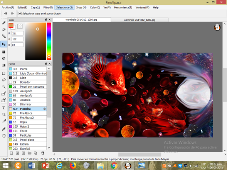
Task: Choose the Fill rectangle tool
Action: (x=3, y=52)
